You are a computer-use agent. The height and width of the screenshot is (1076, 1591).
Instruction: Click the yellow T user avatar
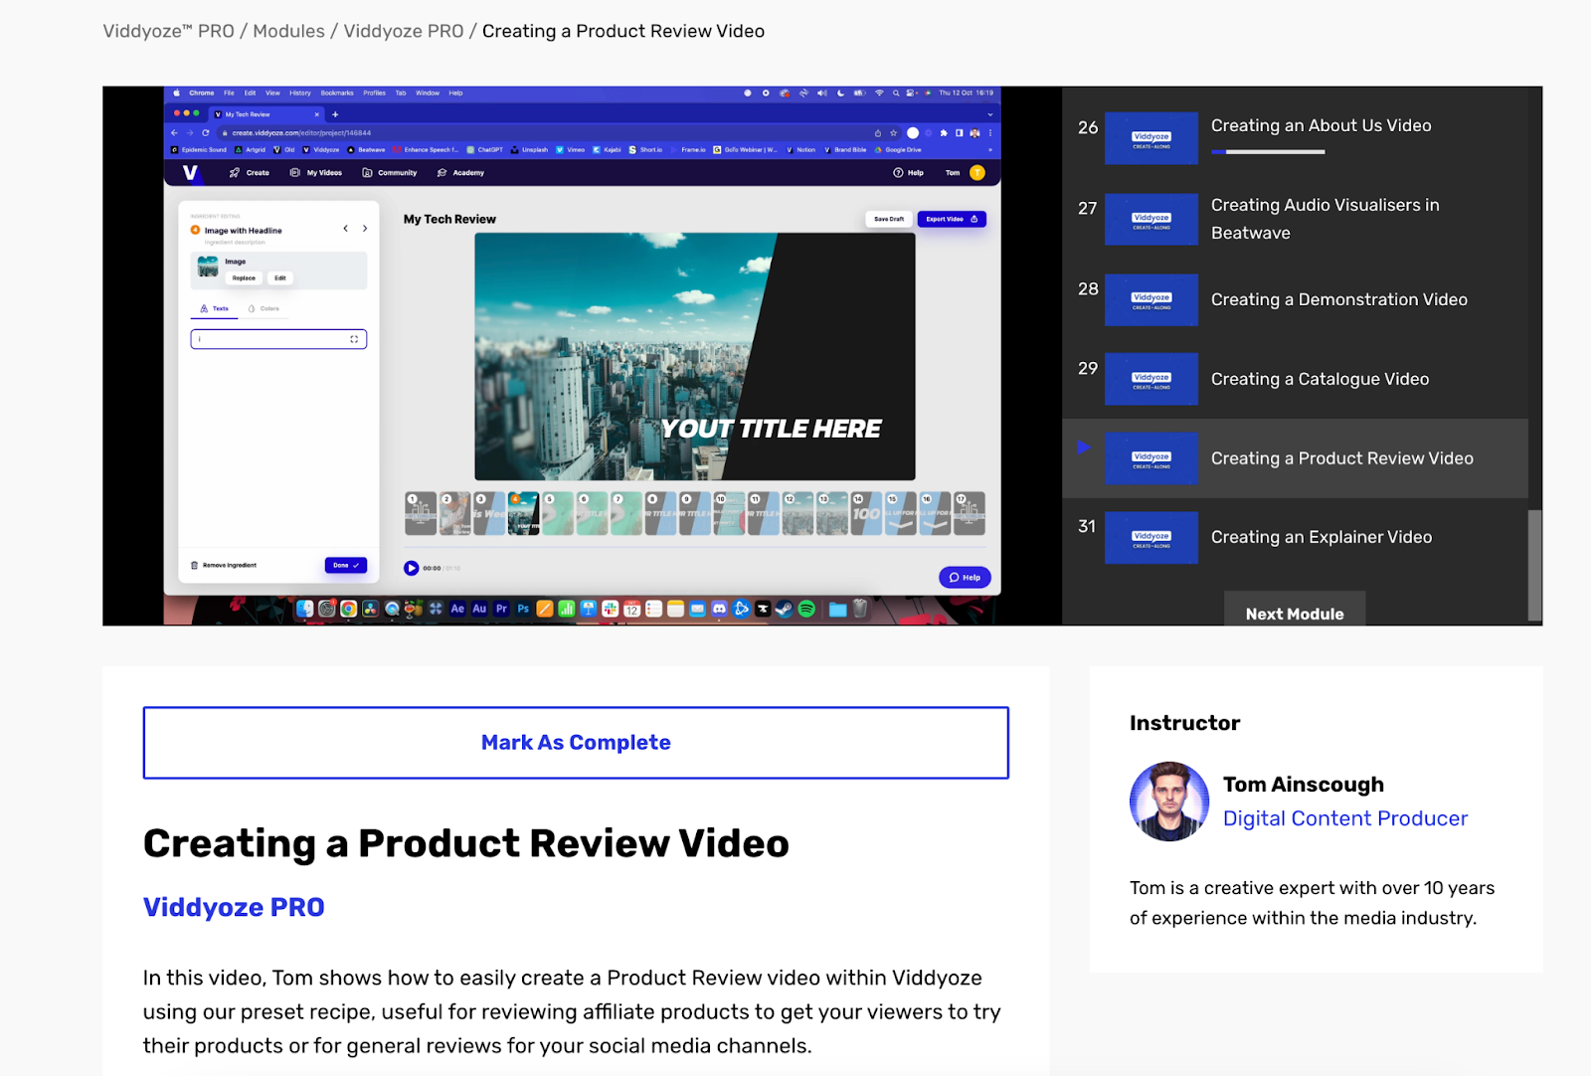(x=977, y=172)
